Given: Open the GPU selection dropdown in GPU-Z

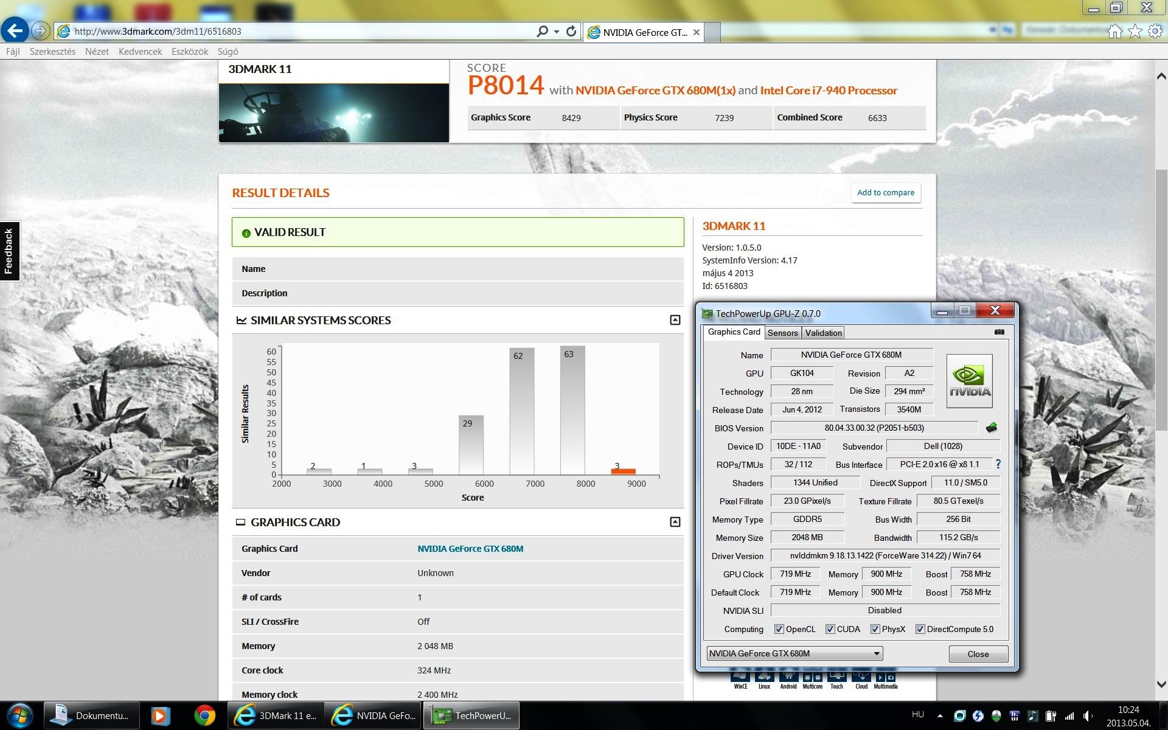Looking at the screenshot, I should pos(877,653).
